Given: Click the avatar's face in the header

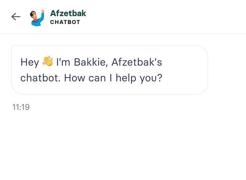Looking at the screenshot, I should click(34, 15).
